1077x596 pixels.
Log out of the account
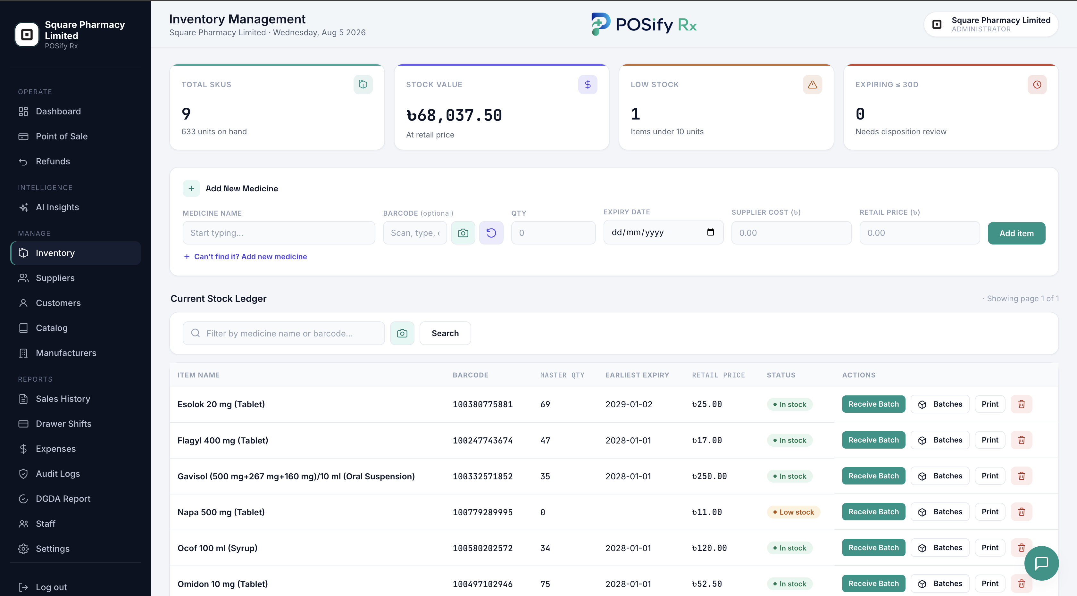[x=76, y=587]
